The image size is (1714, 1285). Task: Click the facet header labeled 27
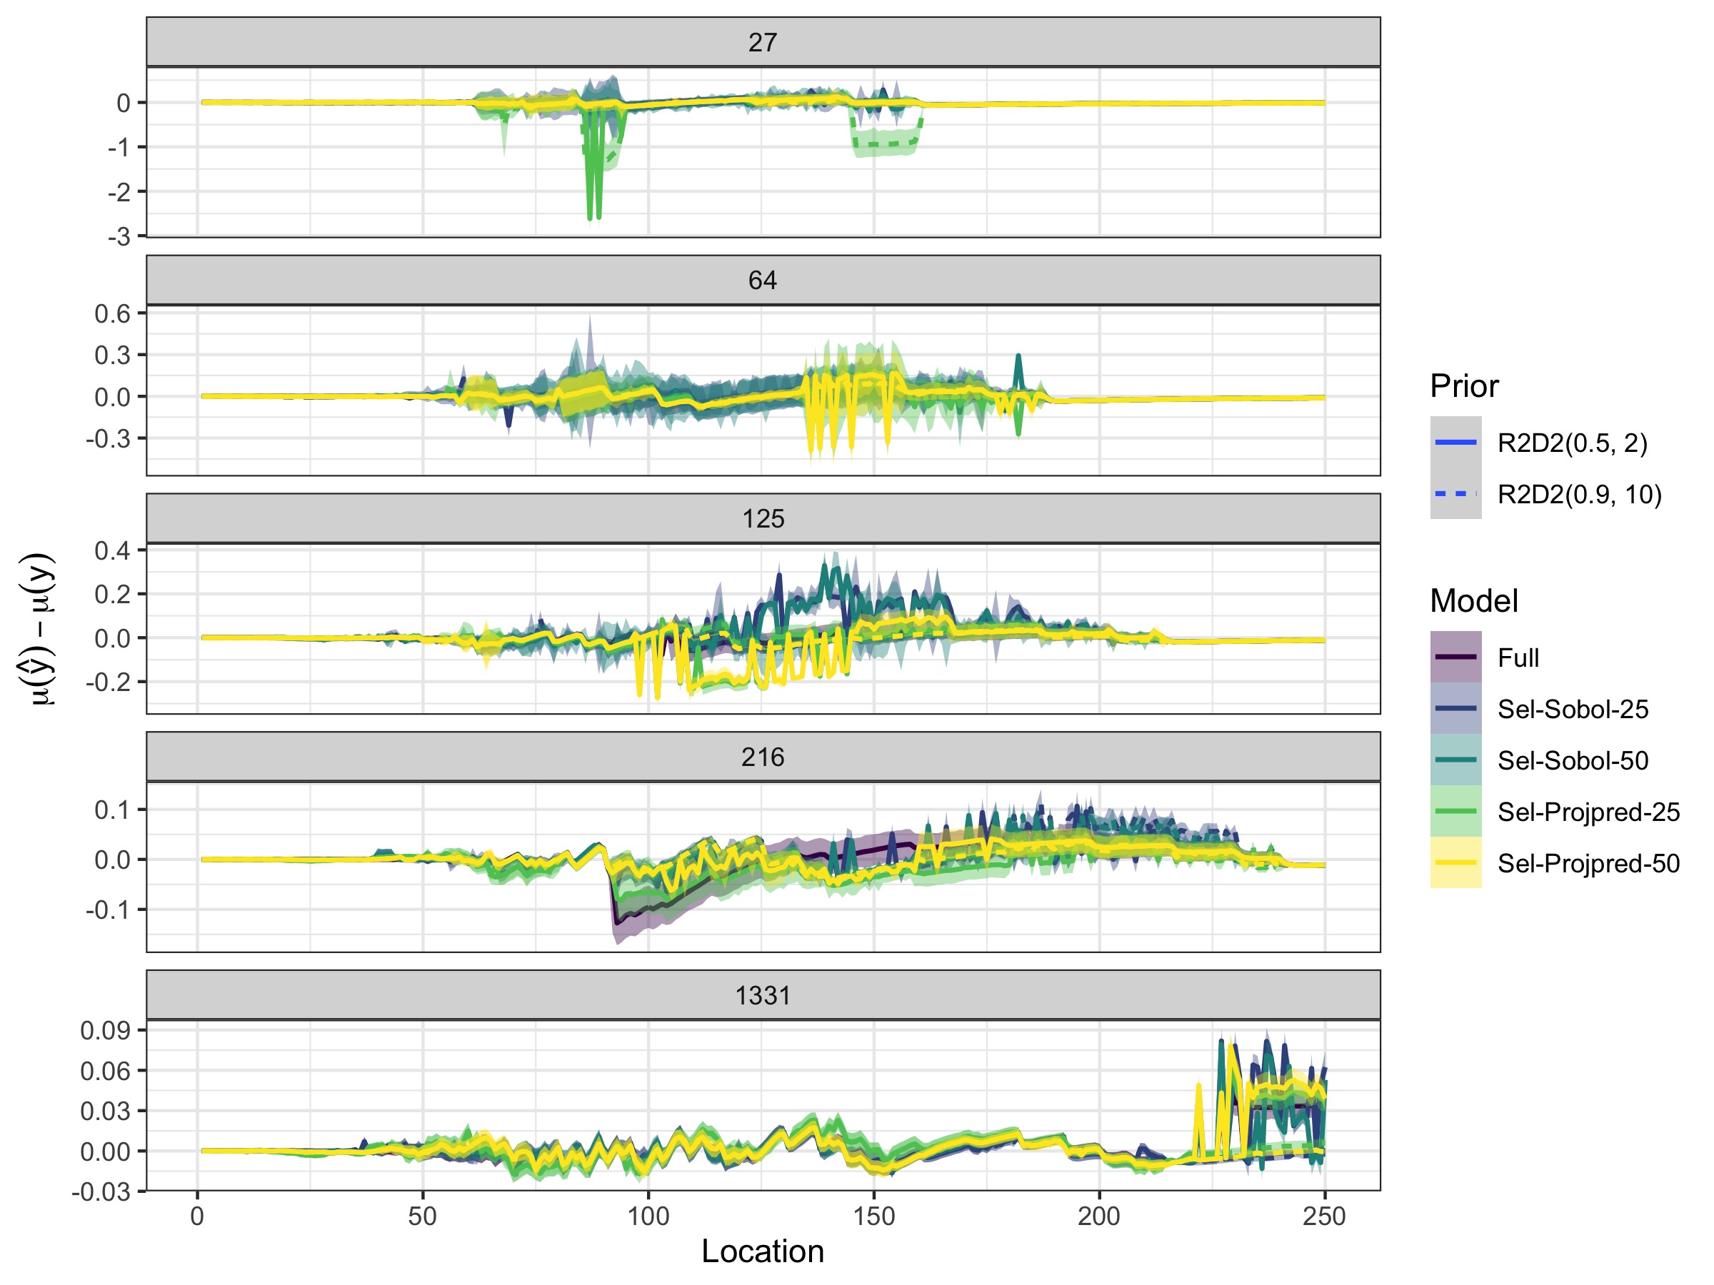763,42
